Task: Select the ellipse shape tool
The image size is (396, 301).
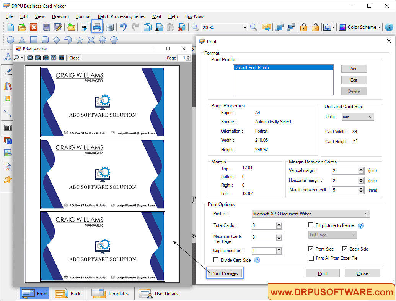Action: tap(11, 40)
